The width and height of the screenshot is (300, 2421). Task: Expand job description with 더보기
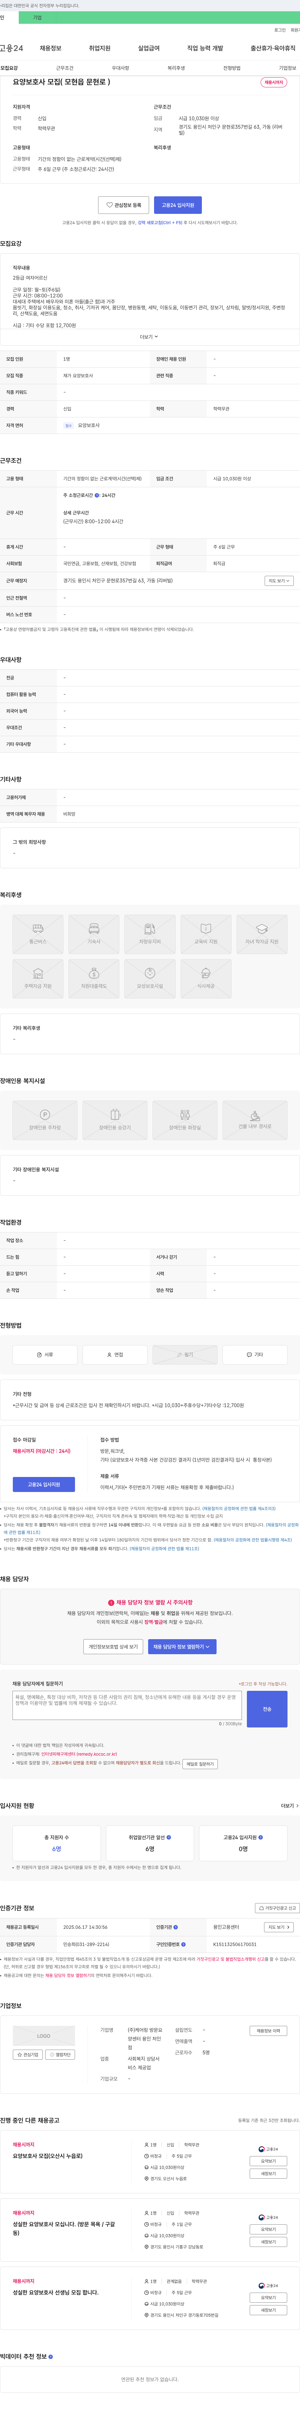(x=149, y=337)
